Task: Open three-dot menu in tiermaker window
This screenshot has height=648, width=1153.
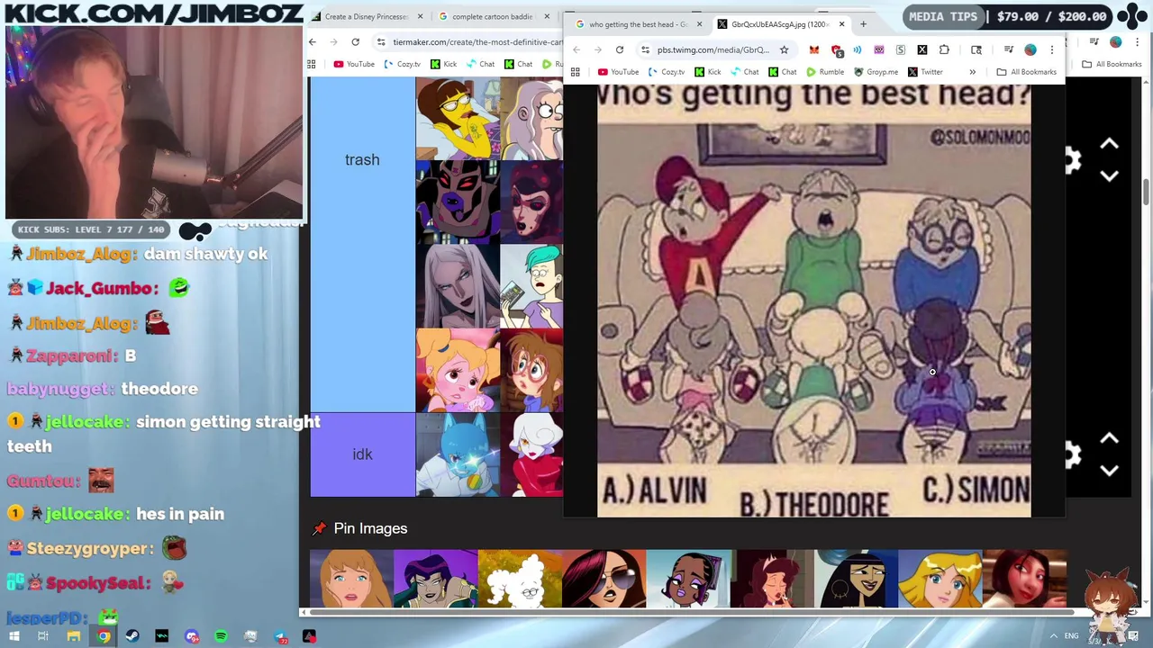Action: (1137, 42)
